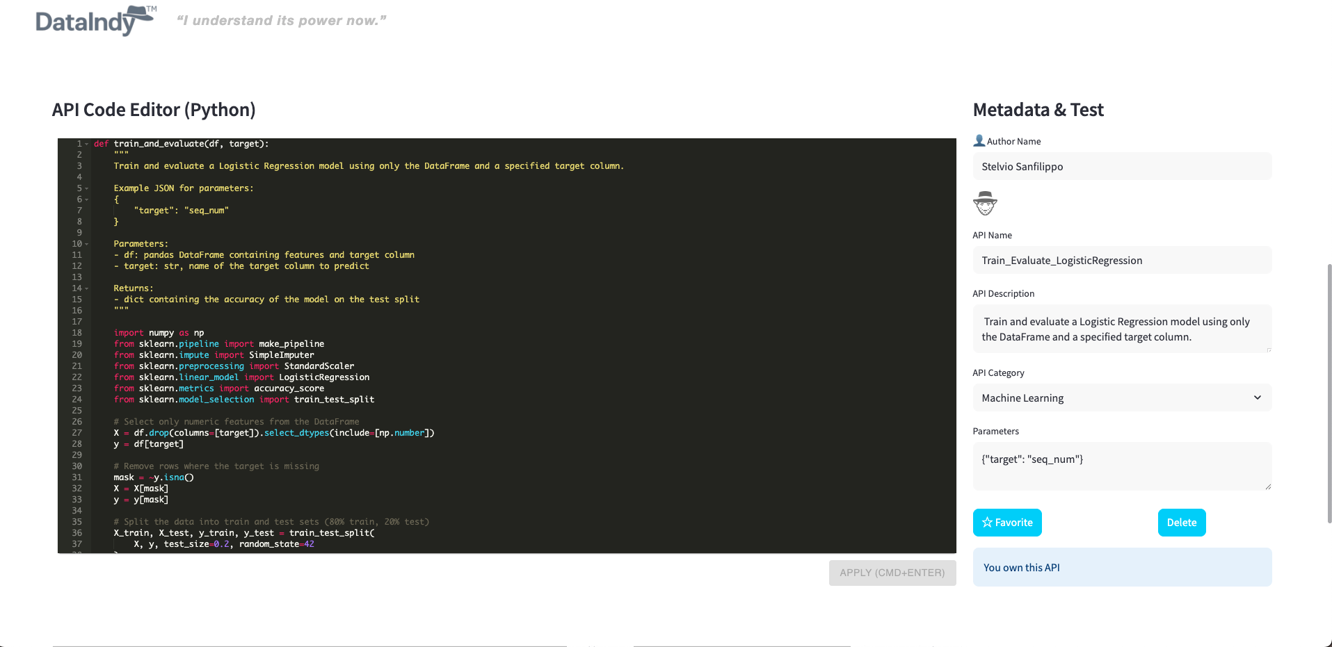This screenshot has width=1332, height=647.
Task: Click into the API Description text area
Action: pyautogui.click(x=1121, y=329)
